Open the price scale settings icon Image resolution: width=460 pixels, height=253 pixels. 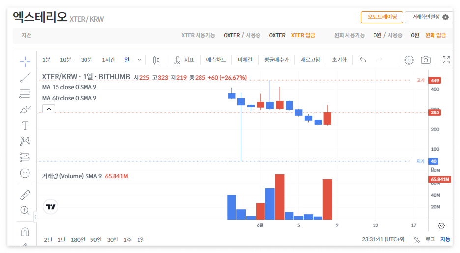(x=441, y=225)
